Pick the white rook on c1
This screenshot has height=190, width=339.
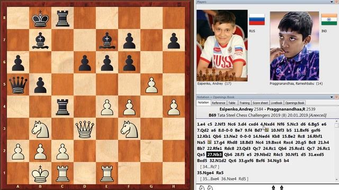coord(63,174)
